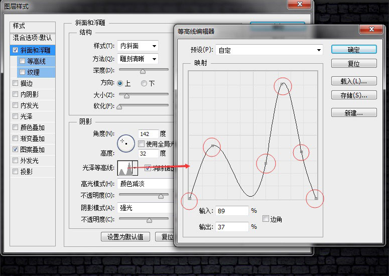Select 投影 style label
The image size is (389, 276).
(27, 172)
